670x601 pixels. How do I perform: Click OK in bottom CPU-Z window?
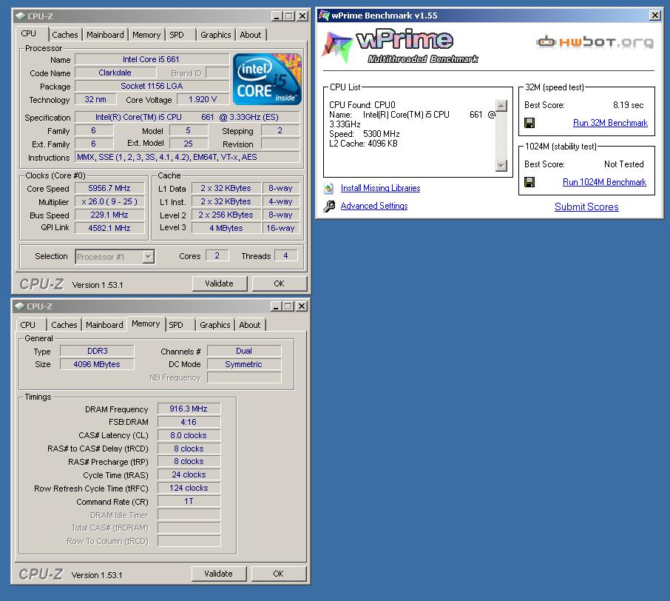278,574
